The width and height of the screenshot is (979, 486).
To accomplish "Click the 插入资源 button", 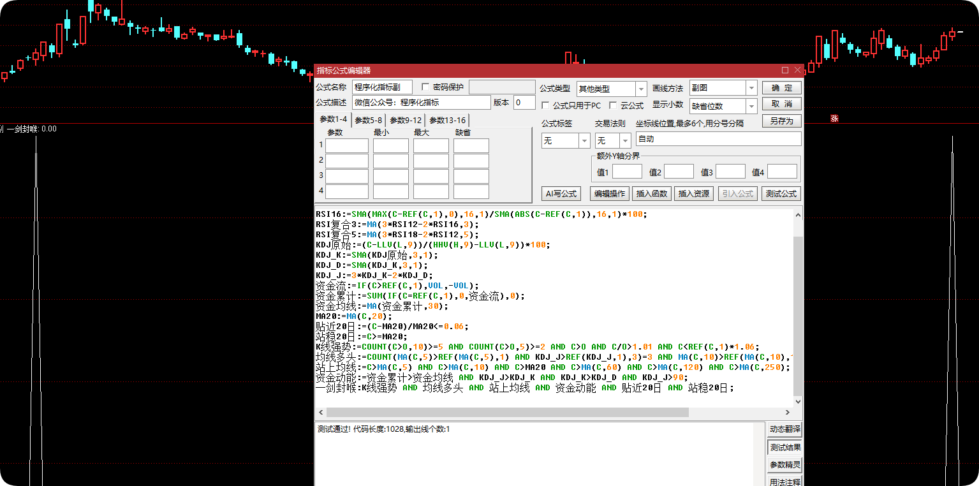I will click(x=695, y=194).
